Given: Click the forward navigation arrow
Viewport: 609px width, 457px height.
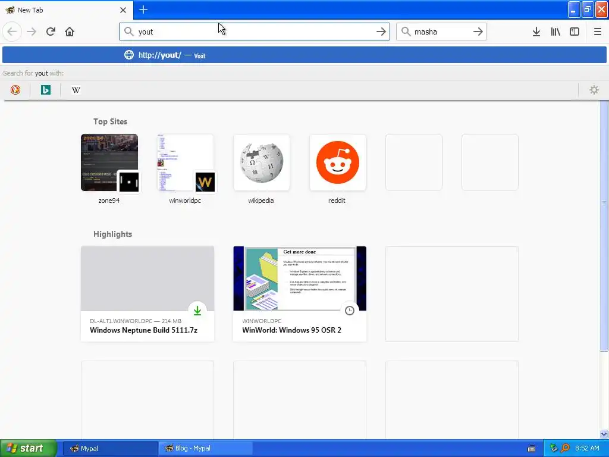Looking at the screenshot, I should click(x=32, y=32).
